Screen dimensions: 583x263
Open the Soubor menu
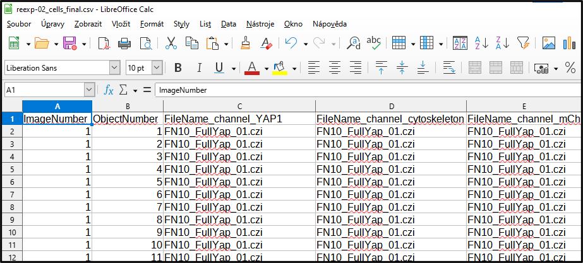[19, 24]
